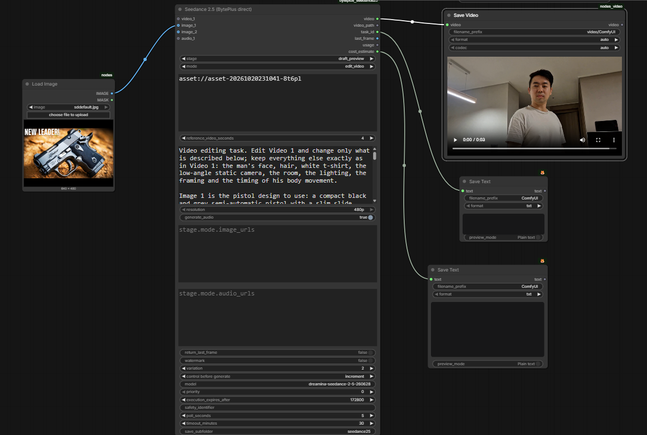The image size is (647, 435).
Task: Open the video player's more options menu
Action: click(614, 140)
